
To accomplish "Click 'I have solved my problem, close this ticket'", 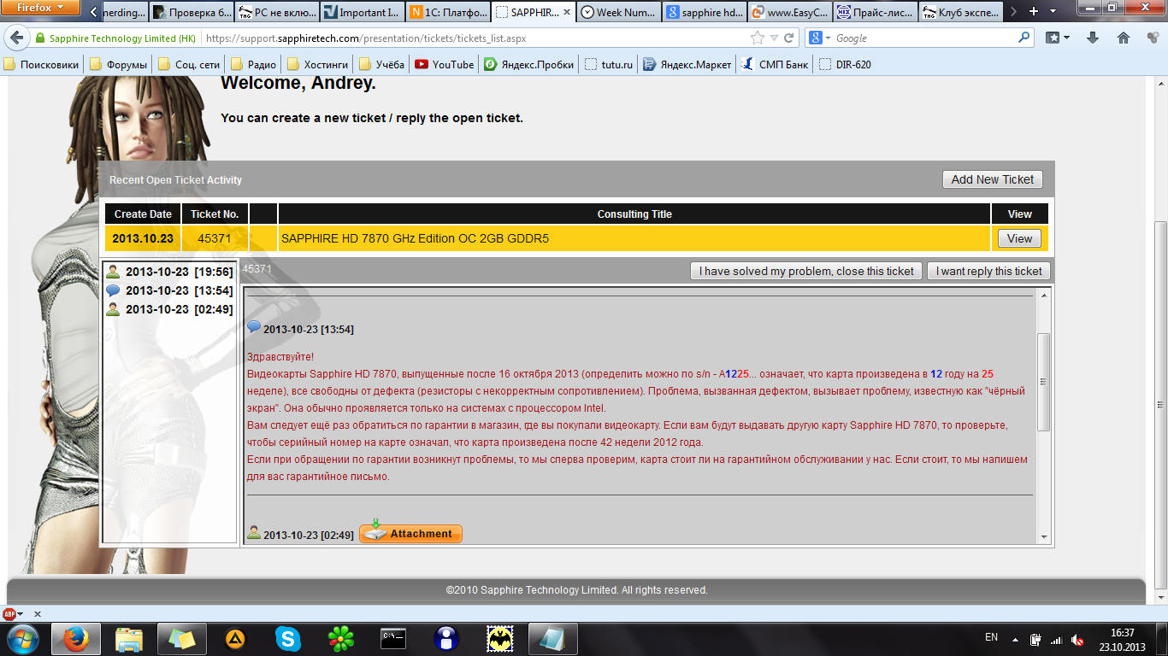I will (806, 271).
